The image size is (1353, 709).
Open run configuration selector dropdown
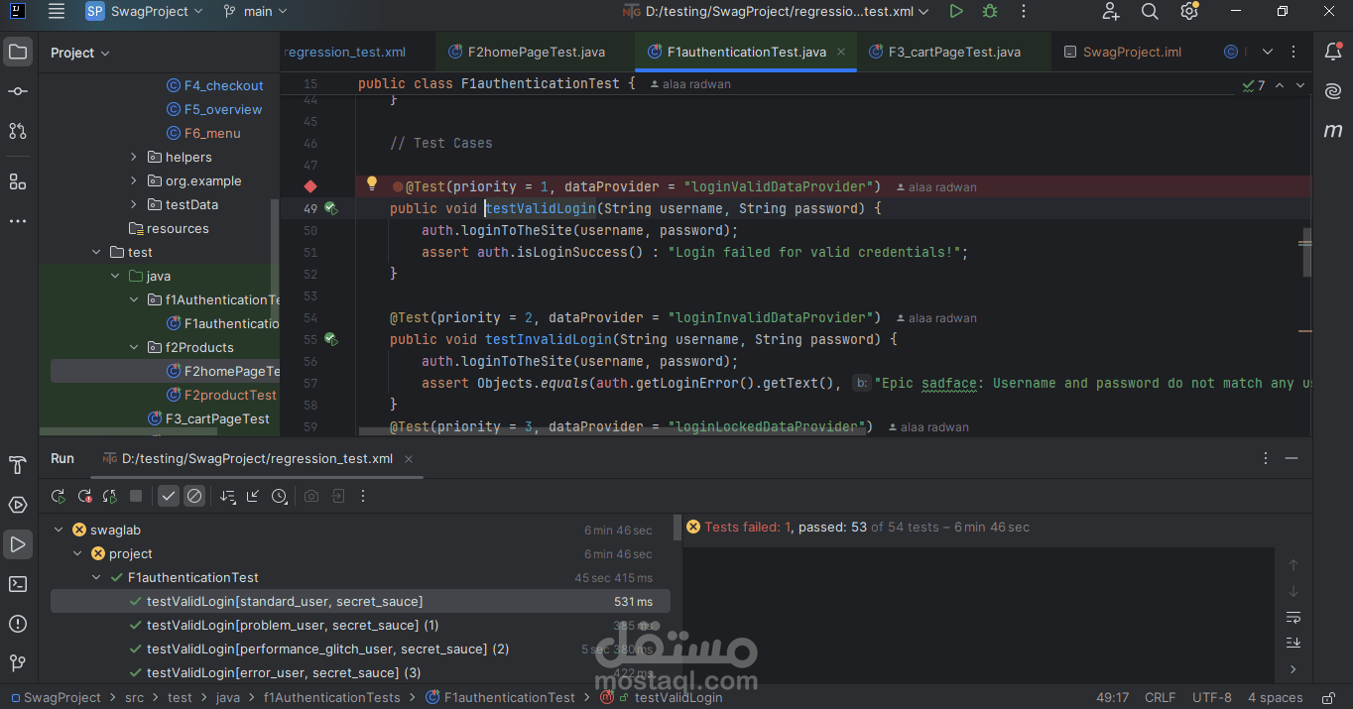tap(776, 12)
